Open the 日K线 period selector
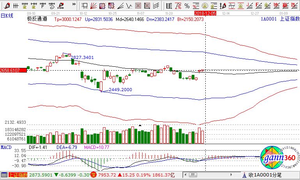The image size is (300, 180). 7,15
